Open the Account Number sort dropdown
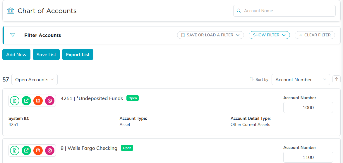 point(301,79)
